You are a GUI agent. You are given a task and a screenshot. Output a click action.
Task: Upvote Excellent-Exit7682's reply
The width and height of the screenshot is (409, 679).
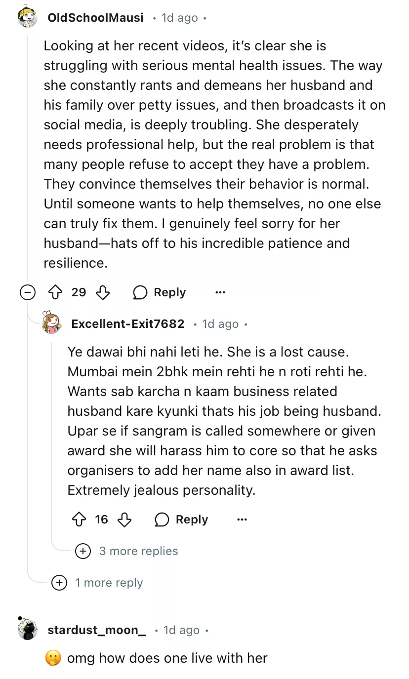point(79,519)
